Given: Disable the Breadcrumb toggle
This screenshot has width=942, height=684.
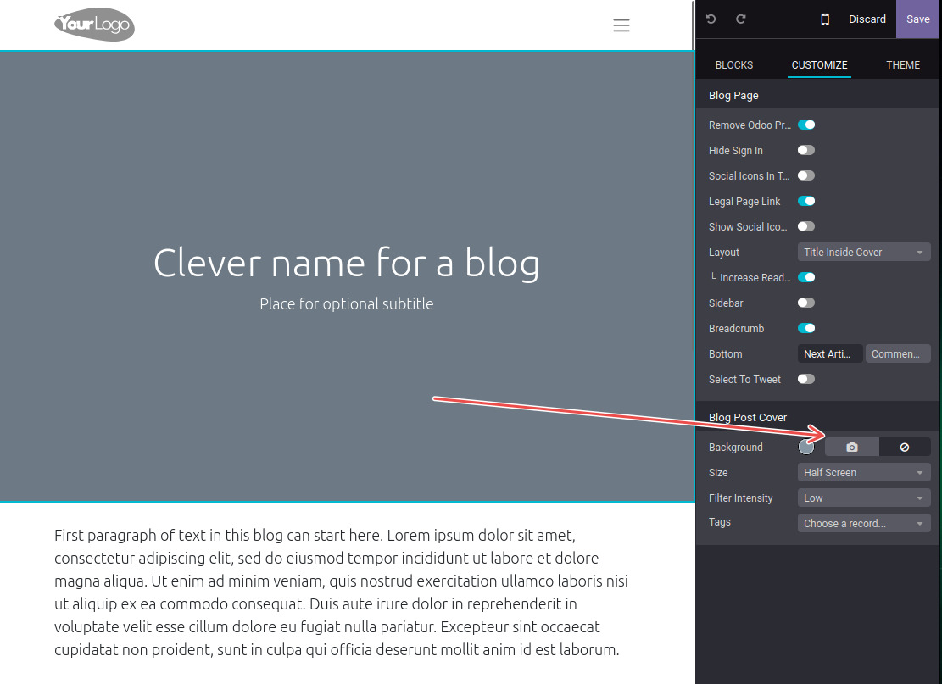Looking at the screenshot, I should tap(806, 328).
